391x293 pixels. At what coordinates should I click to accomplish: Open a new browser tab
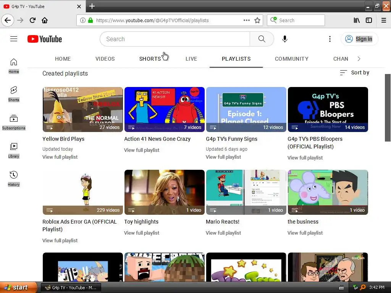tap(92, 6)
